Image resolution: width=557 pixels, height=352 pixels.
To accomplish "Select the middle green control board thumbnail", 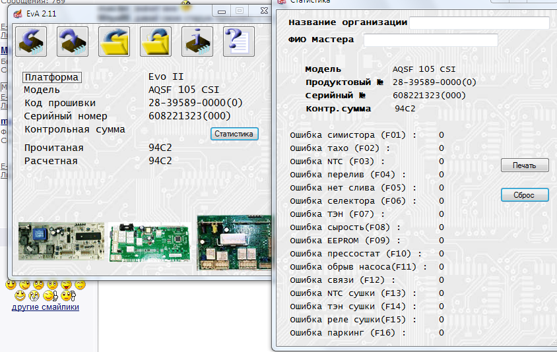I will point(150,241).
